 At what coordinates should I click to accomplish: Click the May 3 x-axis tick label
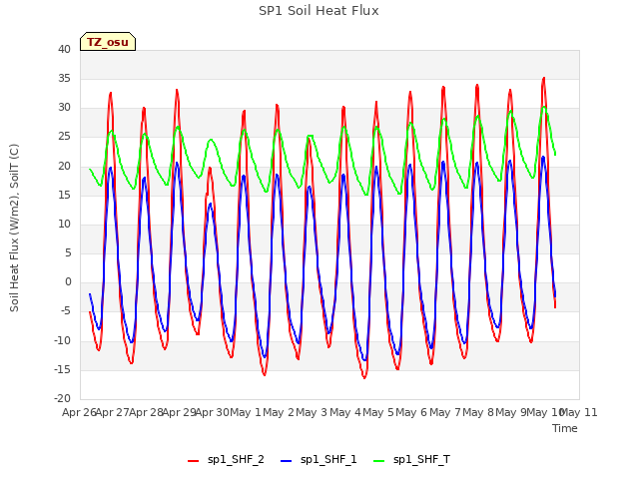[312, 412]
